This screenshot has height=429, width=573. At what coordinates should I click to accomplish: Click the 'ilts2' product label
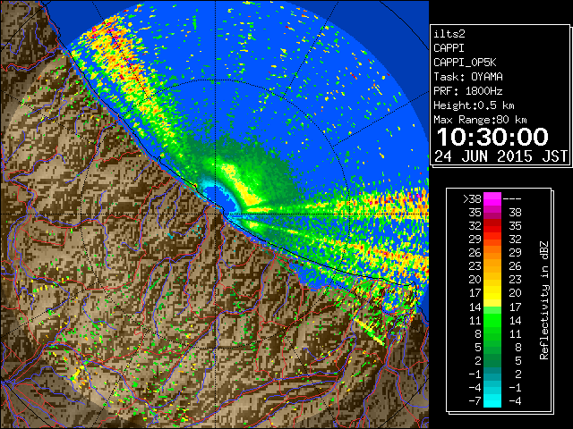[x=449, y=34]
